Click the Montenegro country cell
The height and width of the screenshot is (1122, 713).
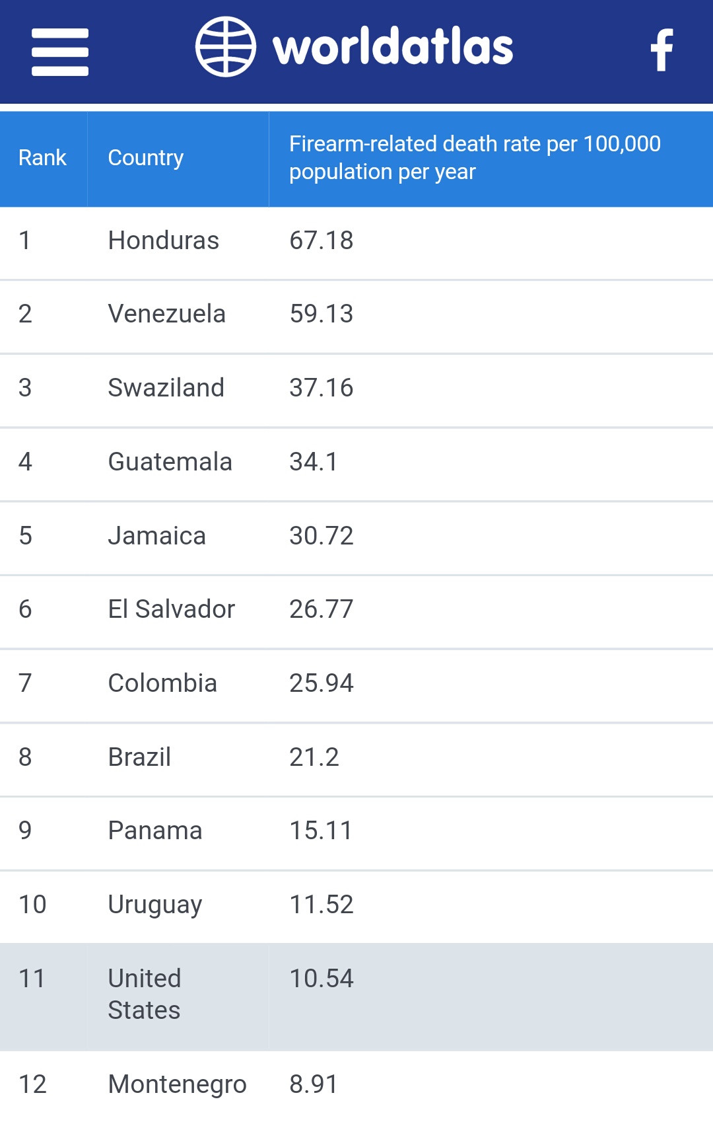pyautogui.click(x=178, y=1085)
